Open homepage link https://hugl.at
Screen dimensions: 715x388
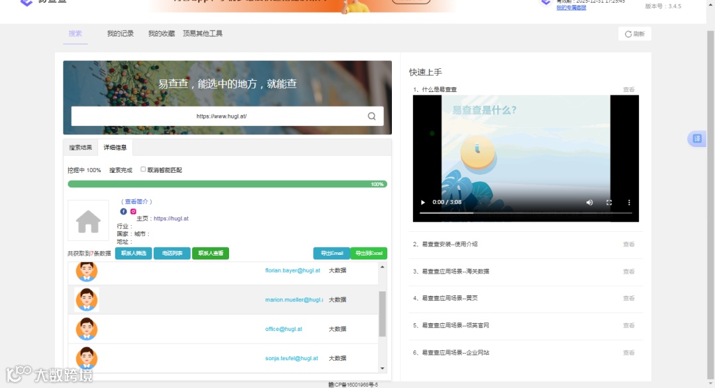pos(171,218)
